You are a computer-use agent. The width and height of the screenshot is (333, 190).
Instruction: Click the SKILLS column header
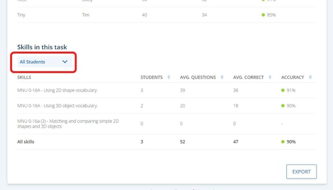point(24,78)
